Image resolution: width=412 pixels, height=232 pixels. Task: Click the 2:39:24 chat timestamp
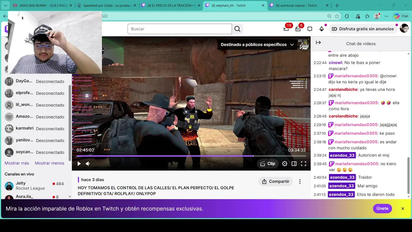(x=320, y=155)
